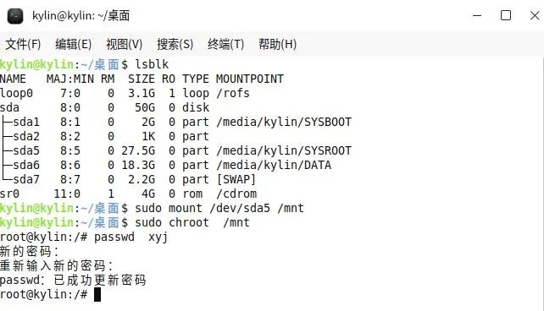Click the passwd xyj command text
The image size is (544, 311).
130,237
